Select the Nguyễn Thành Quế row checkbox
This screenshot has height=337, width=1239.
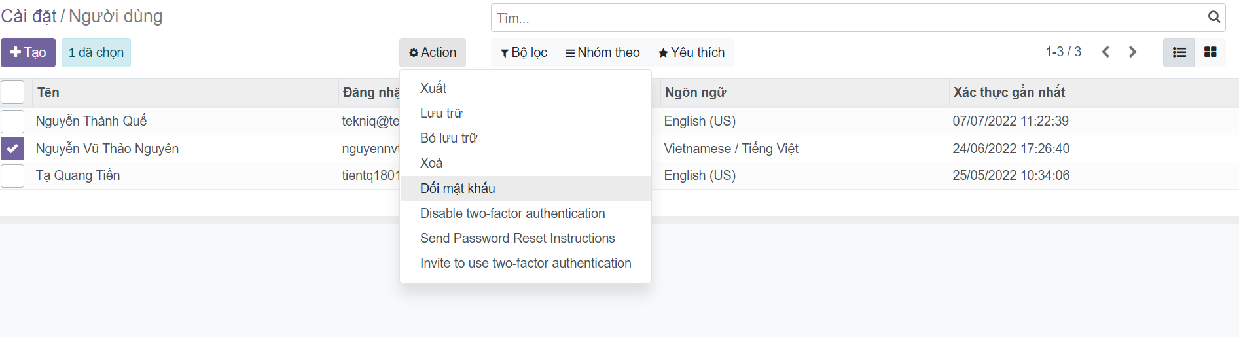pyautogui.click(x=12, y=121)
